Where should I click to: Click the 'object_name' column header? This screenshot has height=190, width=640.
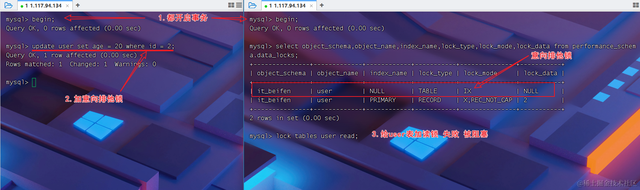point(337,73)
